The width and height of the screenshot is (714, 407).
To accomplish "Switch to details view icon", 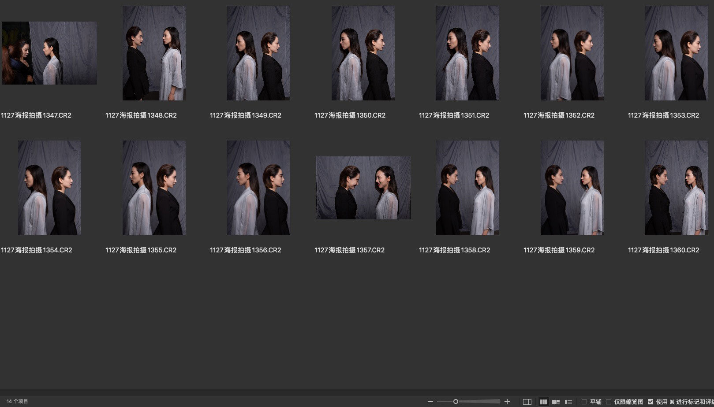I will (556, 402).
